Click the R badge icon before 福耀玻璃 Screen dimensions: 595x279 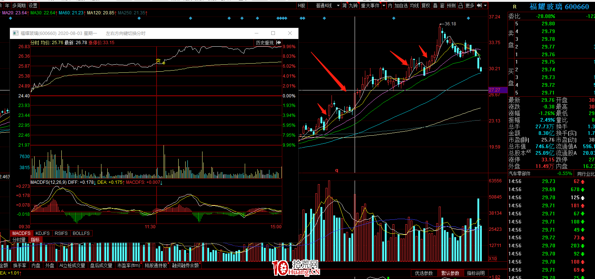point(515,7)
